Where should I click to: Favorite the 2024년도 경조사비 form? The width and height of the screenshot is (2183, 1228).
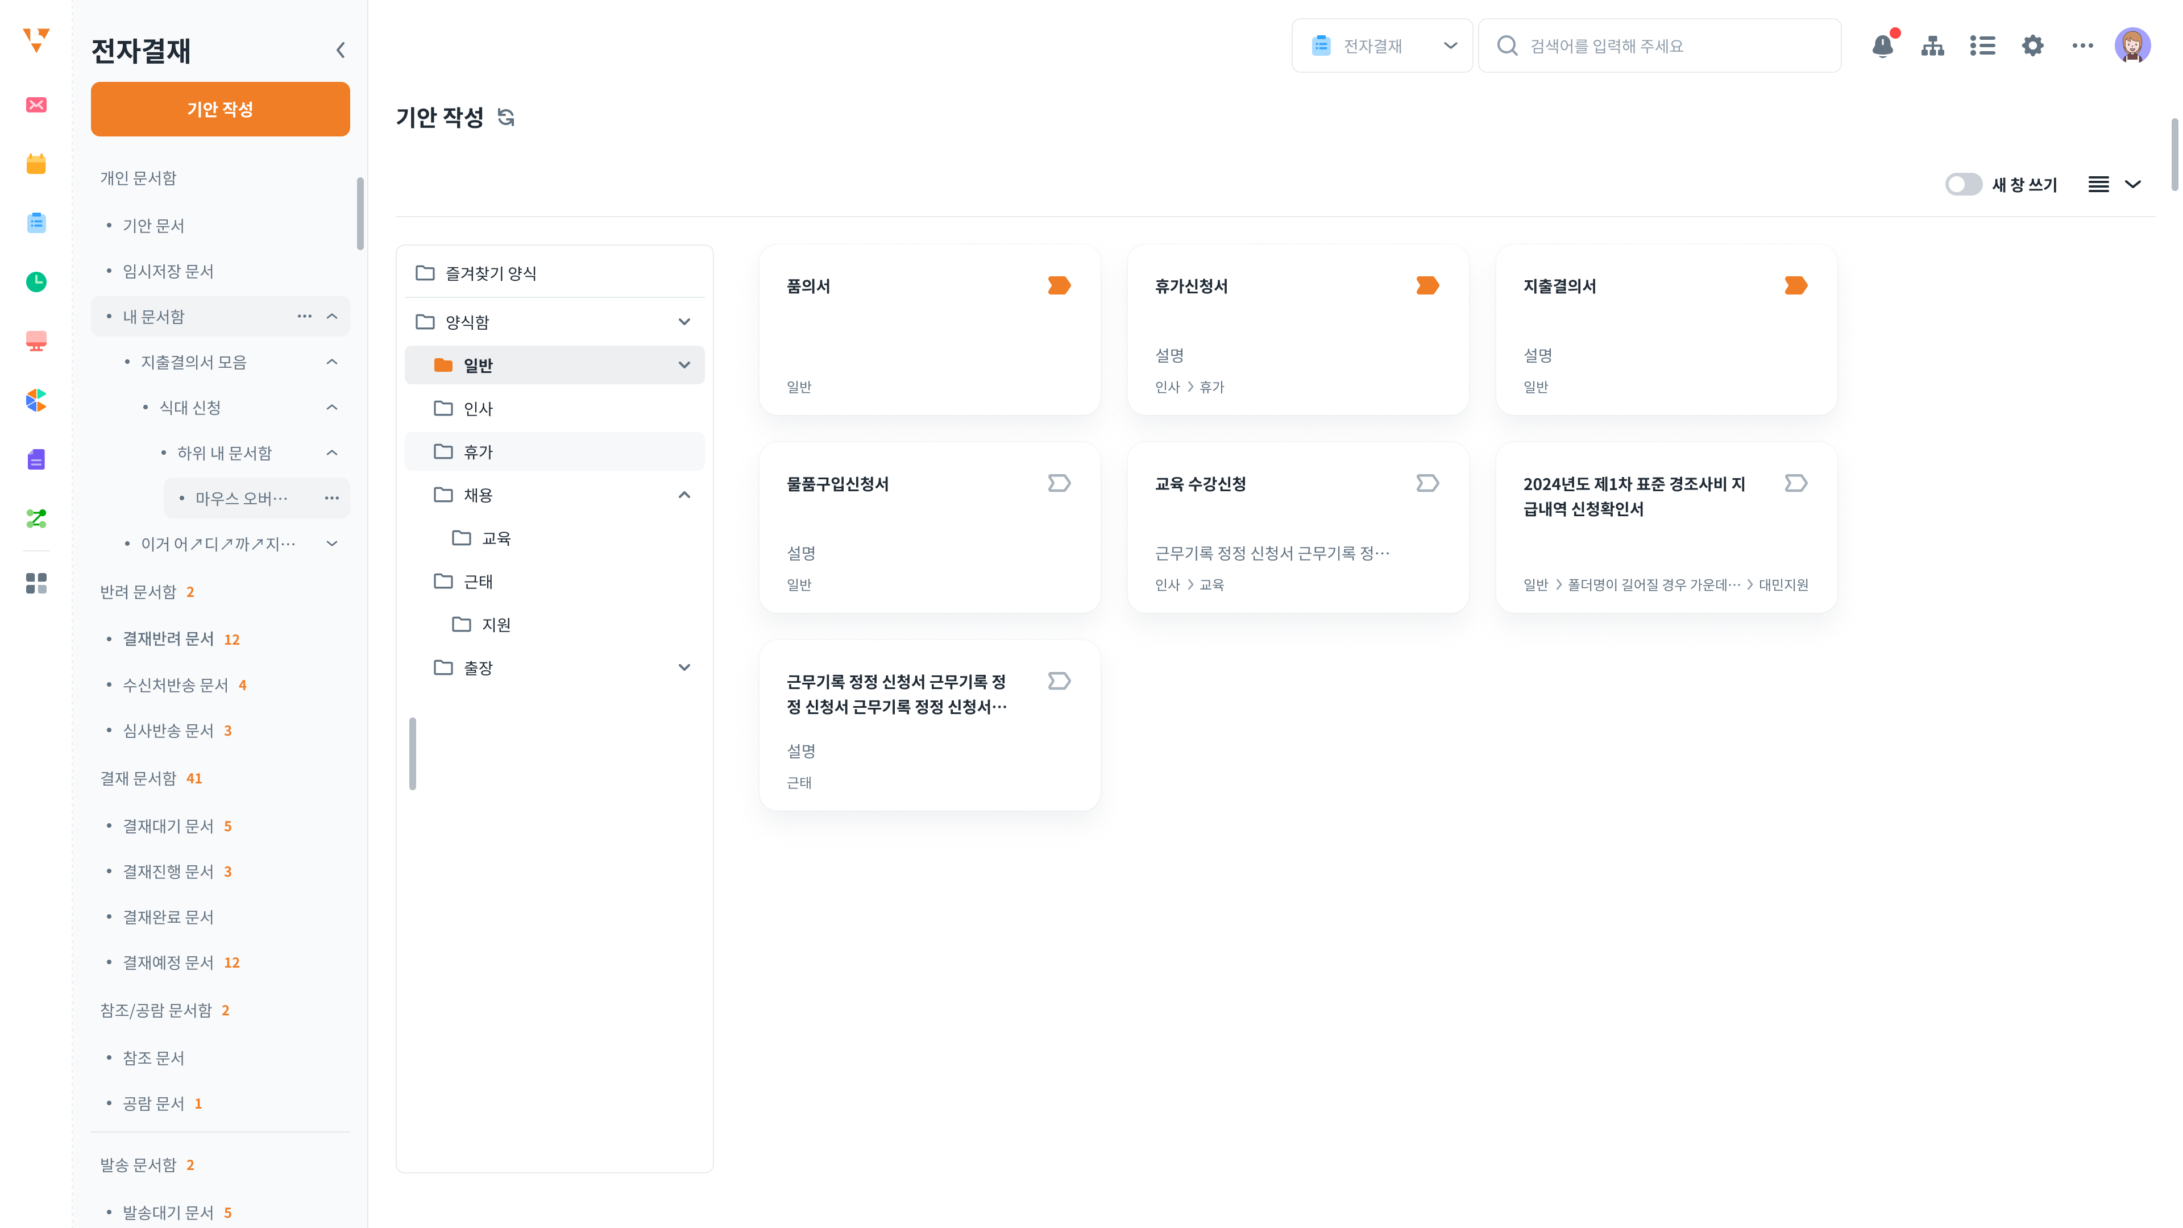click(x=1796, y=483)
